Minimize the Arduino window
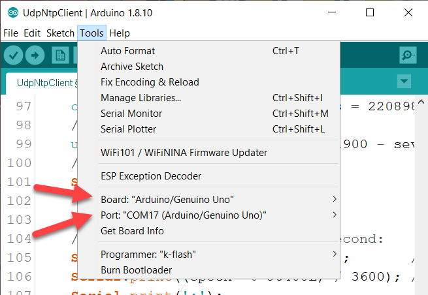428x295 pixels. 332,12
